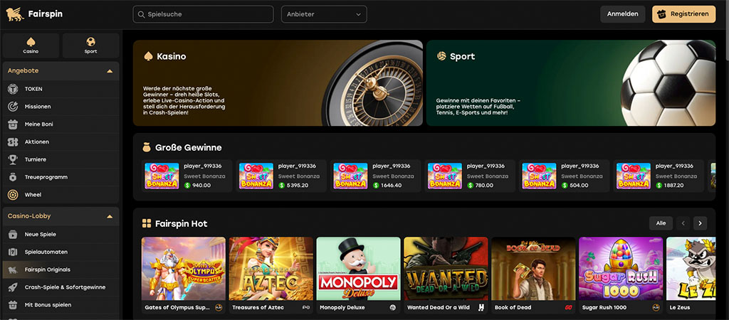The height and width of the screenshot is (320, 729).
Task: Open Wanted Dead or a Wild thumbnail
Action: point(446,269)
